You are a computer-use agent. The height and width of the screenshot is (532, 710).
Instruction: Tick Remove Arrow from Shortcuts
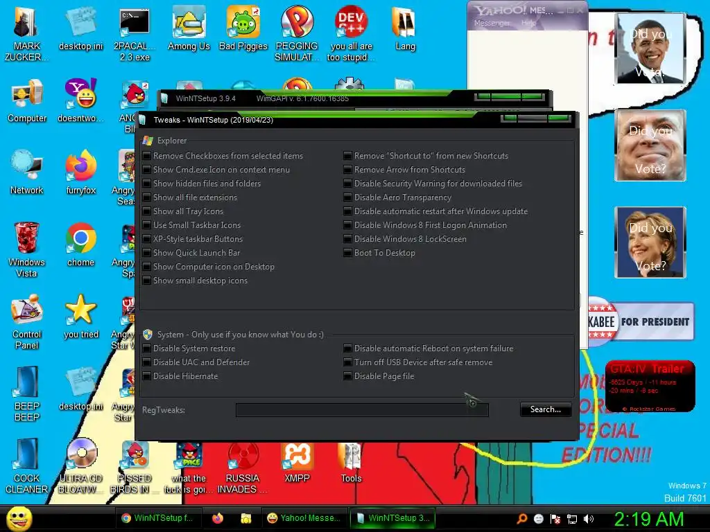pyautogui.click(x=347, y=170)
